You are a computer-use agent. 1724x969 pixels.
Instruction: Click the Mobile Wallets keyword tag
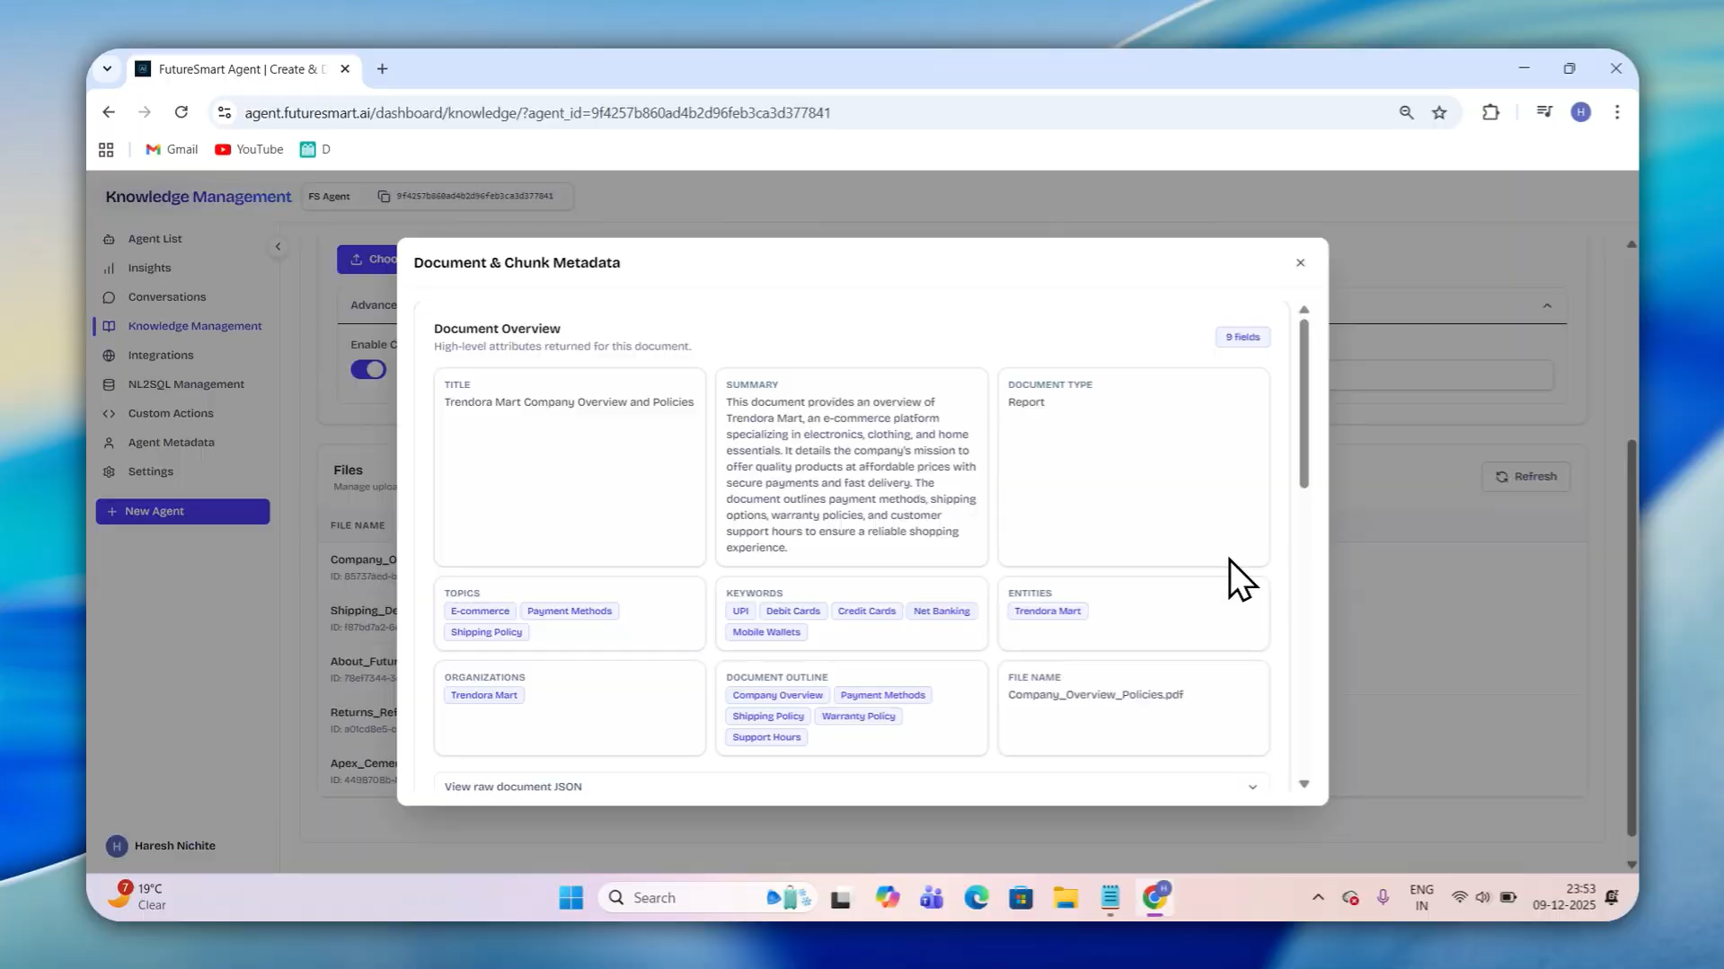click(765, 632)
